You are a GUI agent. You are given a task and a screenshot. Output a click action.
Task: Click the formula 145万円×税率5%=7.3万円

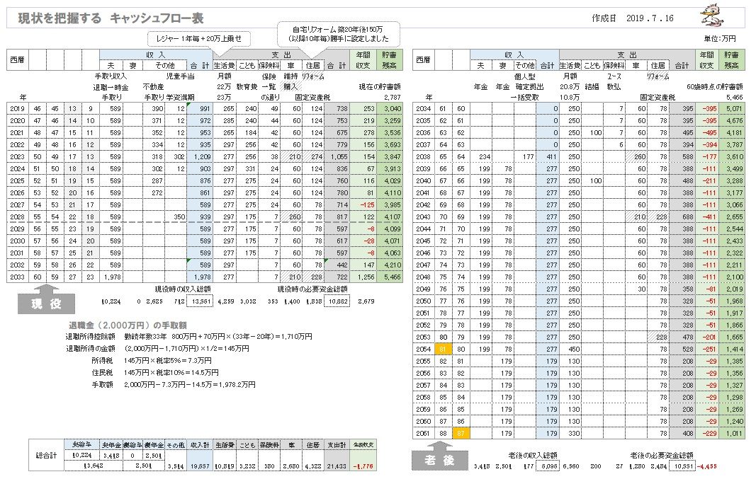click(167, 360)
